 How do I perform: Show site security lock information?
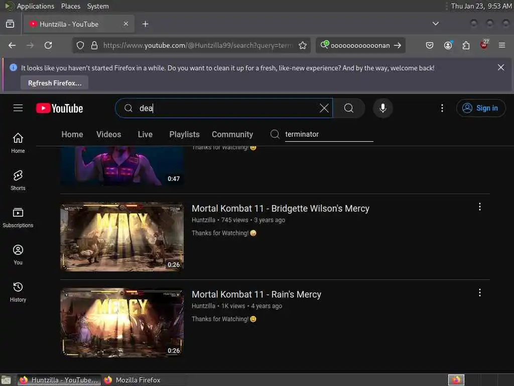click(94, 45)
